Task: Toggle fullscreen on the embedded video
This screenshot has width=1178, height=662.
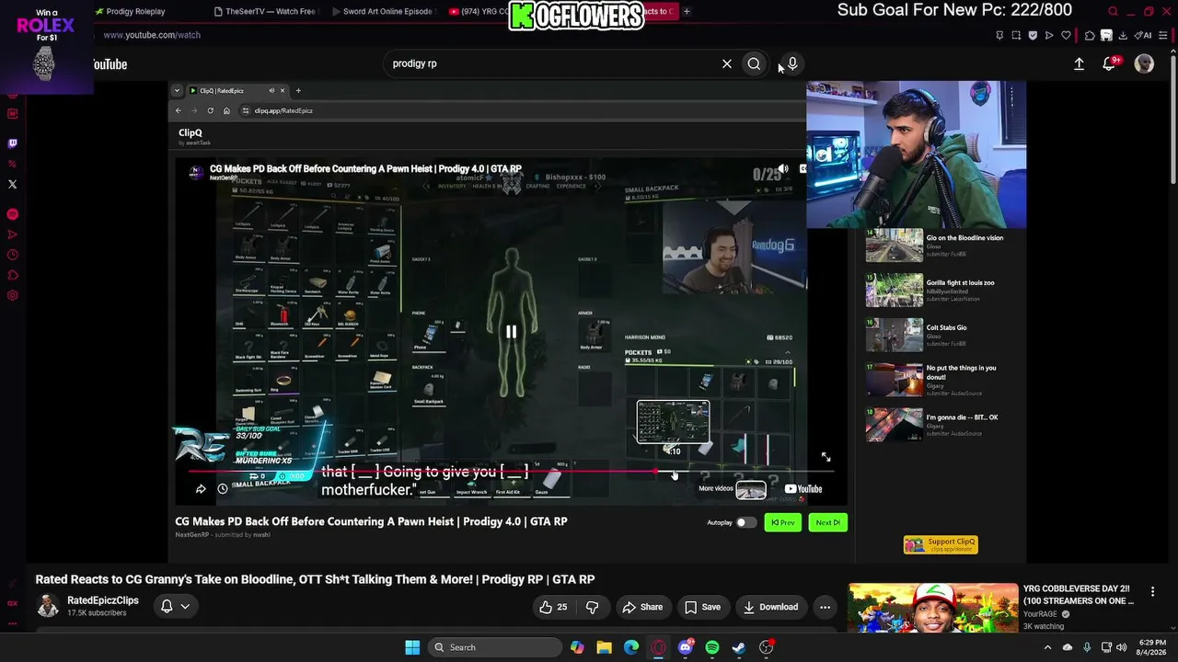Action: coord(826,457)
